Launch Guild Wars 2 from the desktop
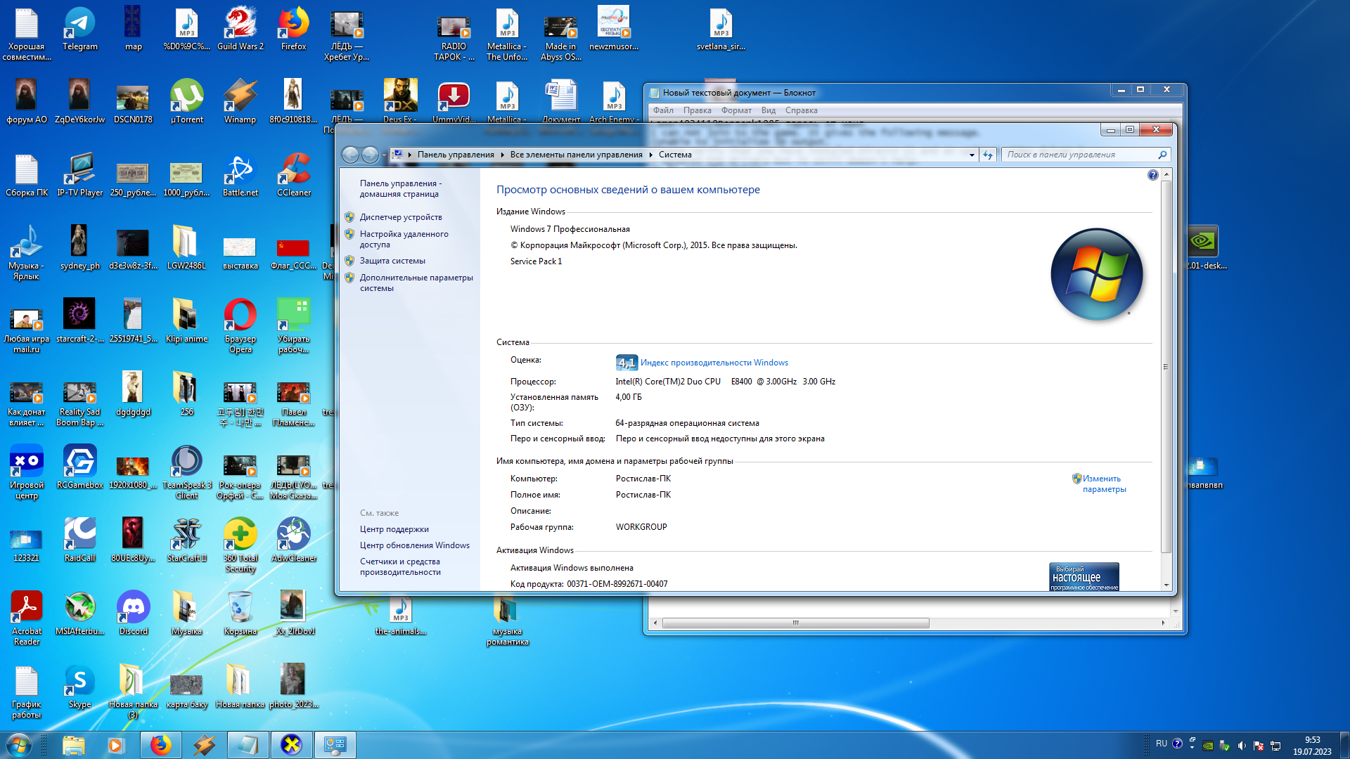Viewport: 1350px width, 759px height. 240,29
